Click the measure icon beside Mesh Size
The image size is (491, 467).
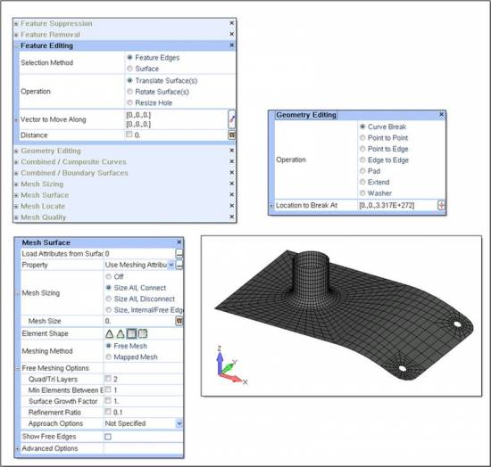click(179, 321)
